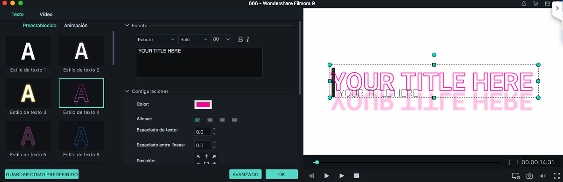The height and width of the screenshot is (182, 563).
Task: Play frame by frame forward
Action: coord(326,176)
